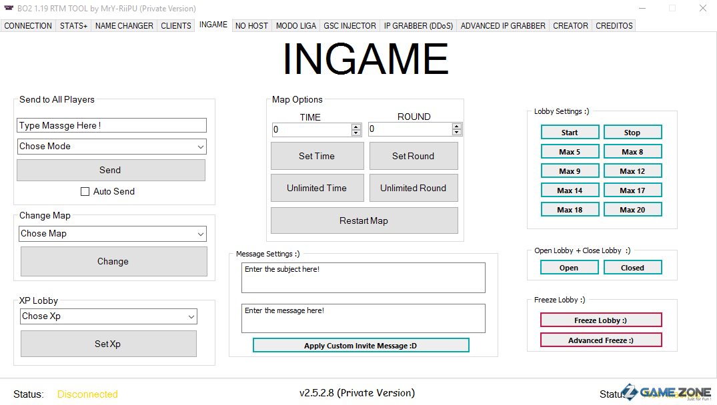Click the Set Time button

317,156
